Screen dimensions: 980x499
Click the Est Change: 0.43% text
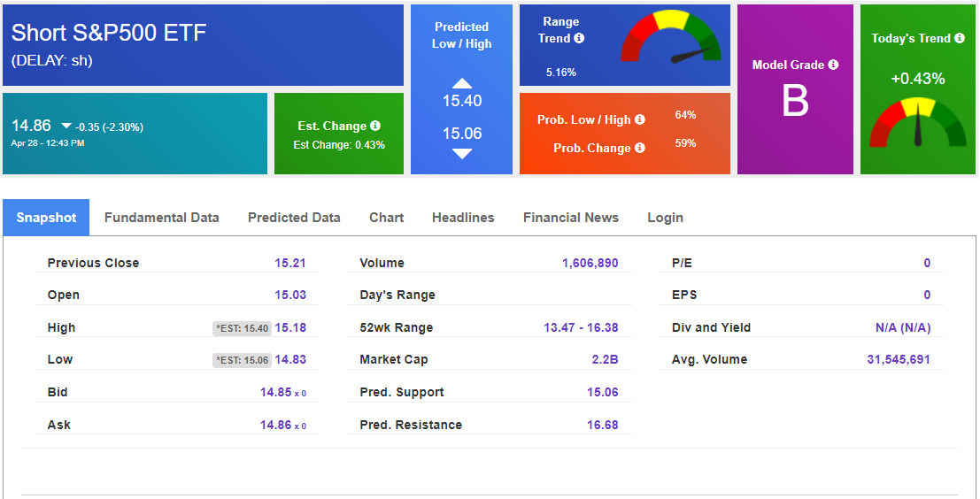(x=339, y=145)
